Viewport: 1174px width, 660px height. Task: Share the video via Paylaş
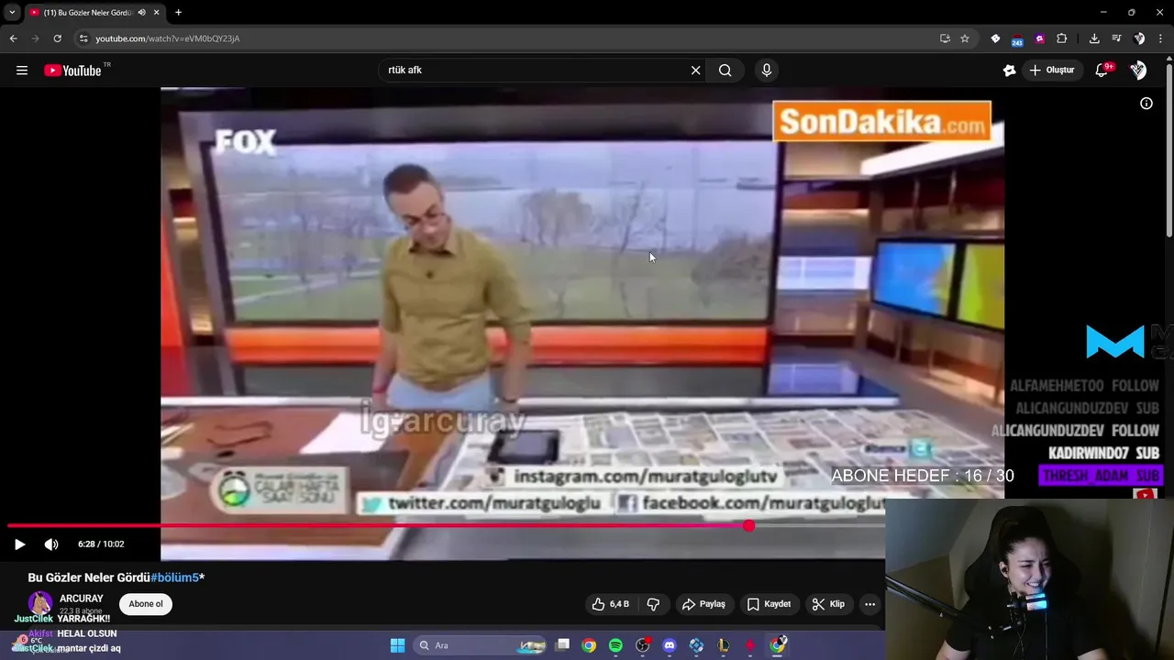click(x=703, y=604)
